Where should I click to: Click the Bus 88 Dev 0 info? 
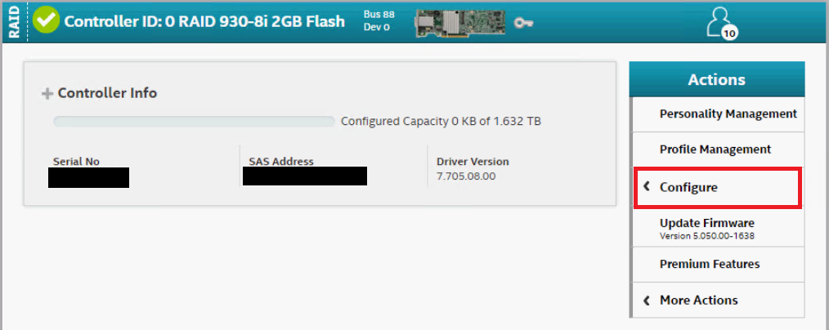tap(377, 21)
